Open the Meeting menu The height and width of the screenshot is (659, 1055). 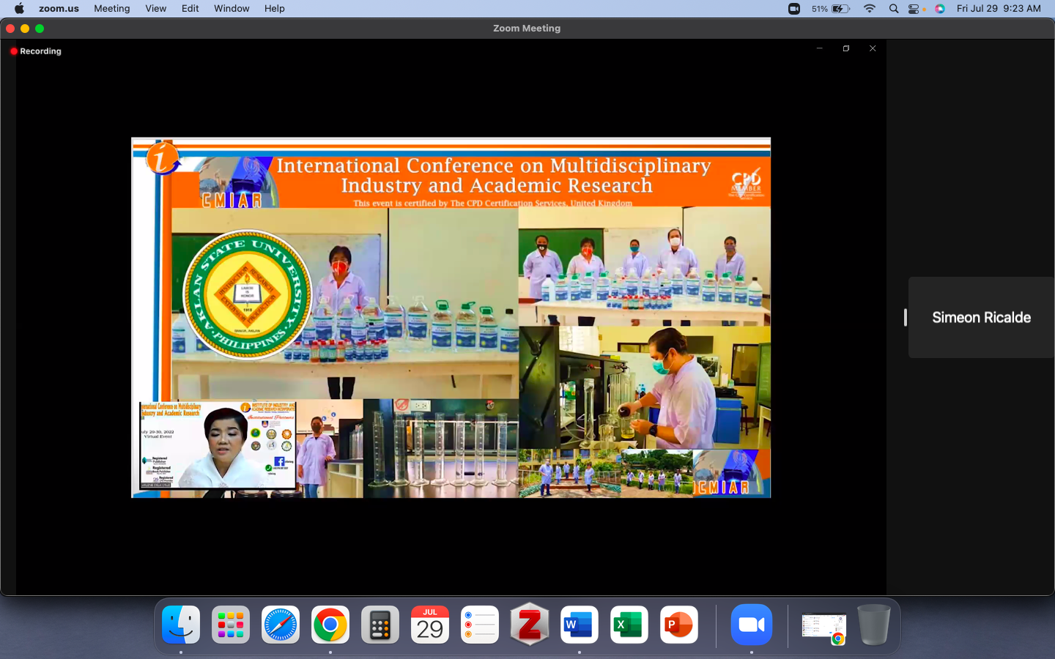(x=111, y=9)
